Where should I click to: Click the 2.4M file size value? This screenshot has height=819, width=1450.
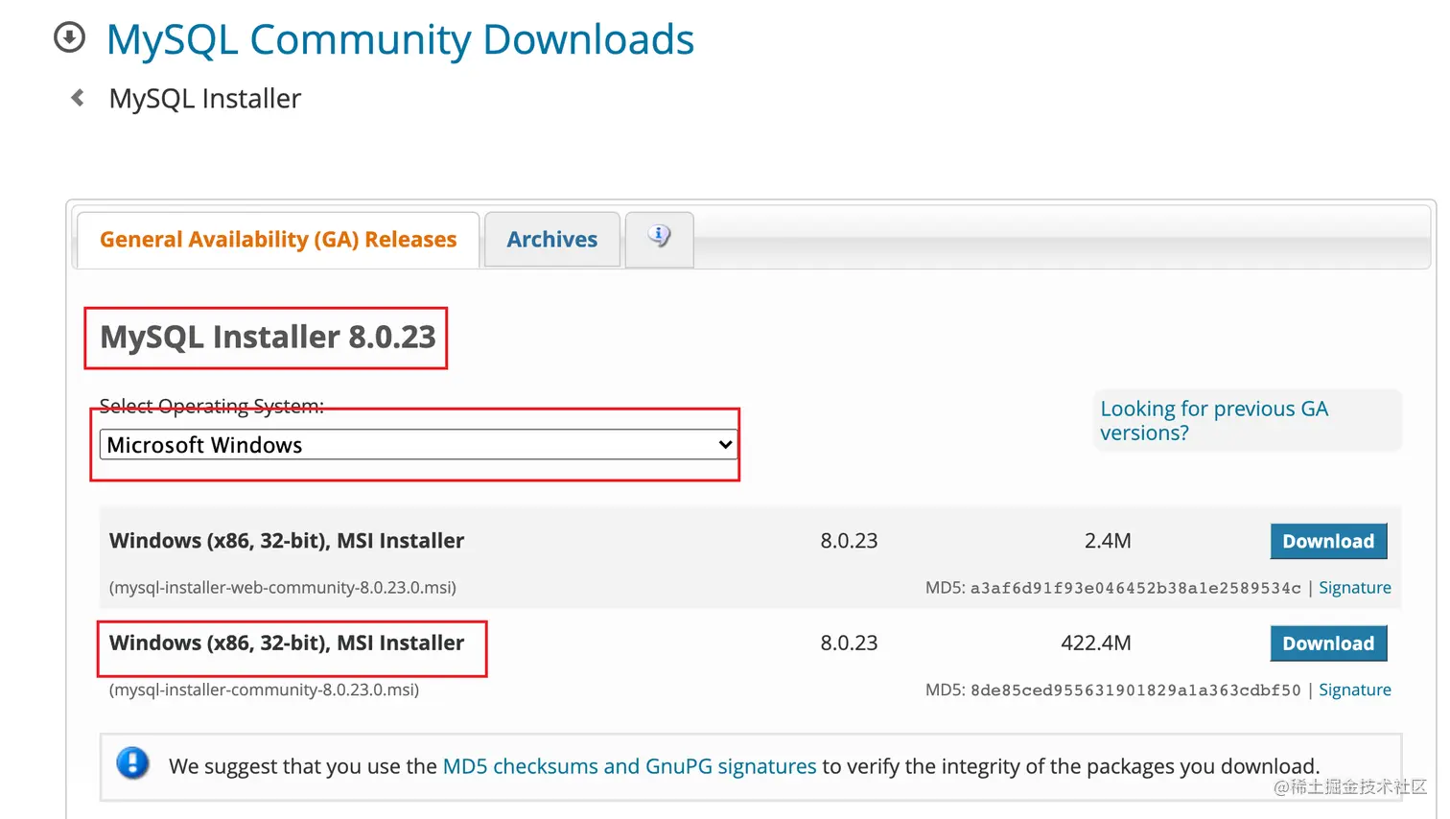pyautogui.click(x=1108, y=541)
